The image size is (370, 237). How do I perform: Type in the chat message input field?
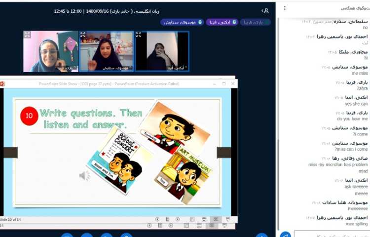(331, 234)
